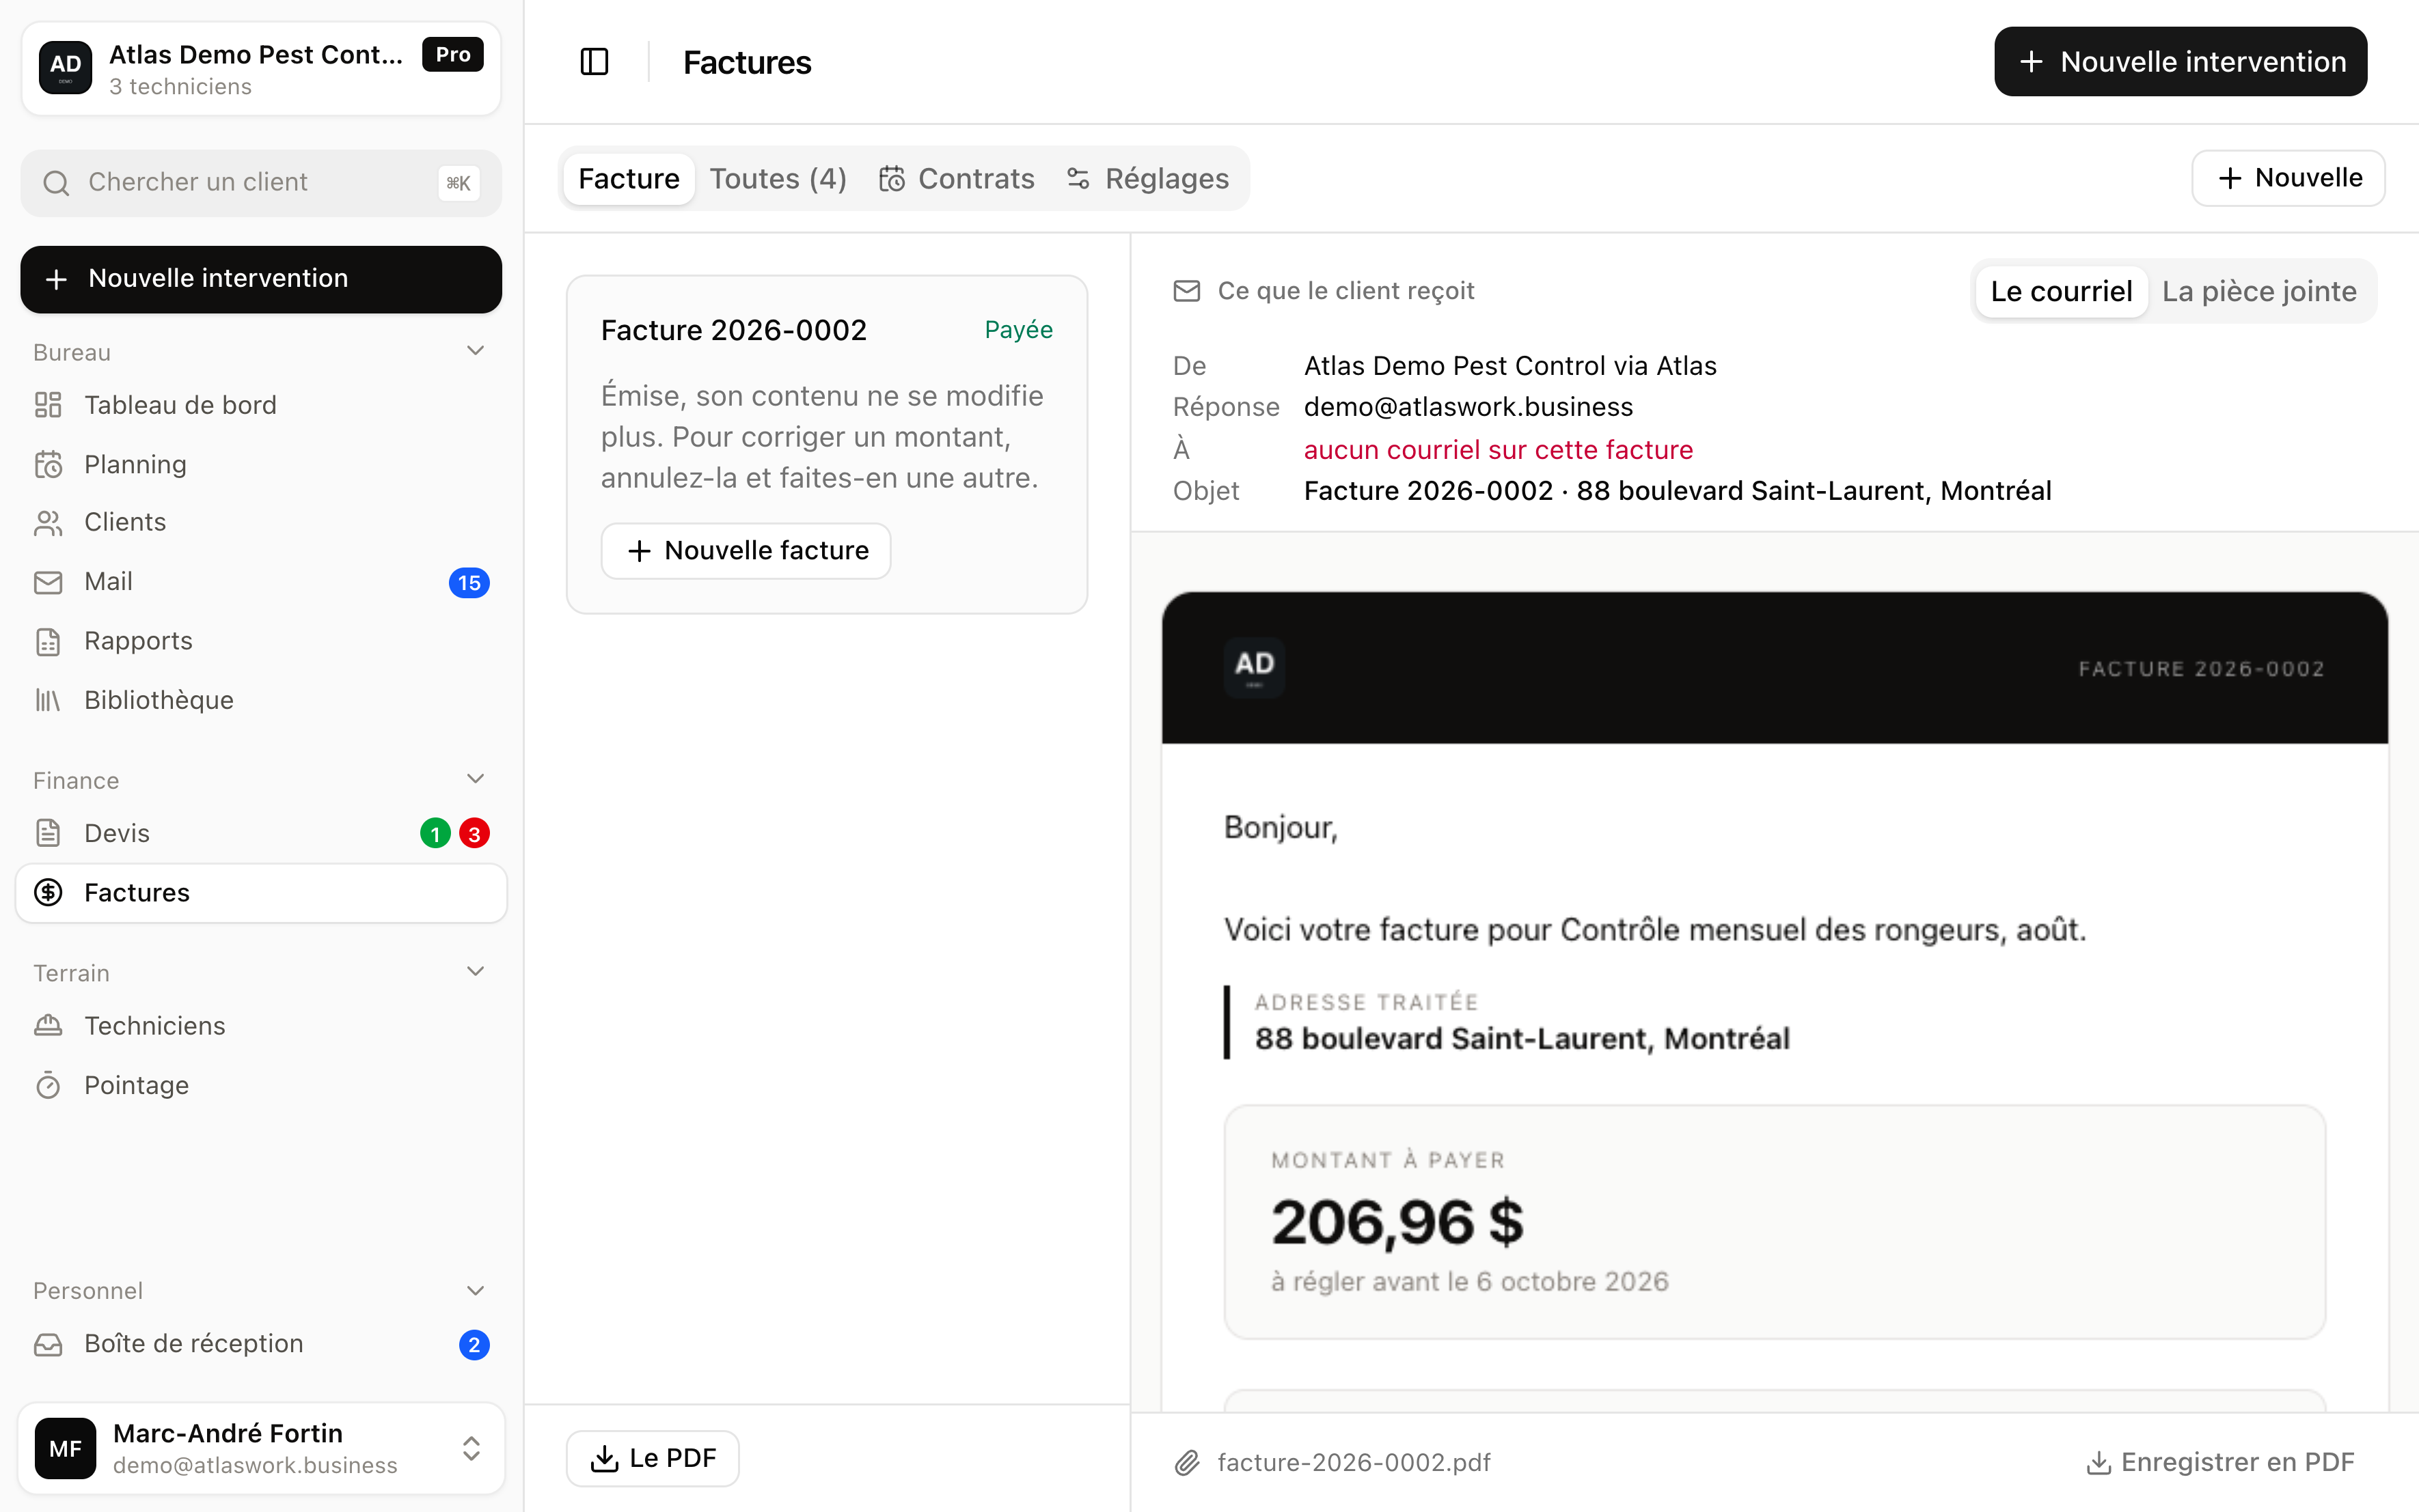The width and height of the screenshot is (2419, 1512).
Task: Open Tableau de bord in sidebar
Action: coord(260,405)
